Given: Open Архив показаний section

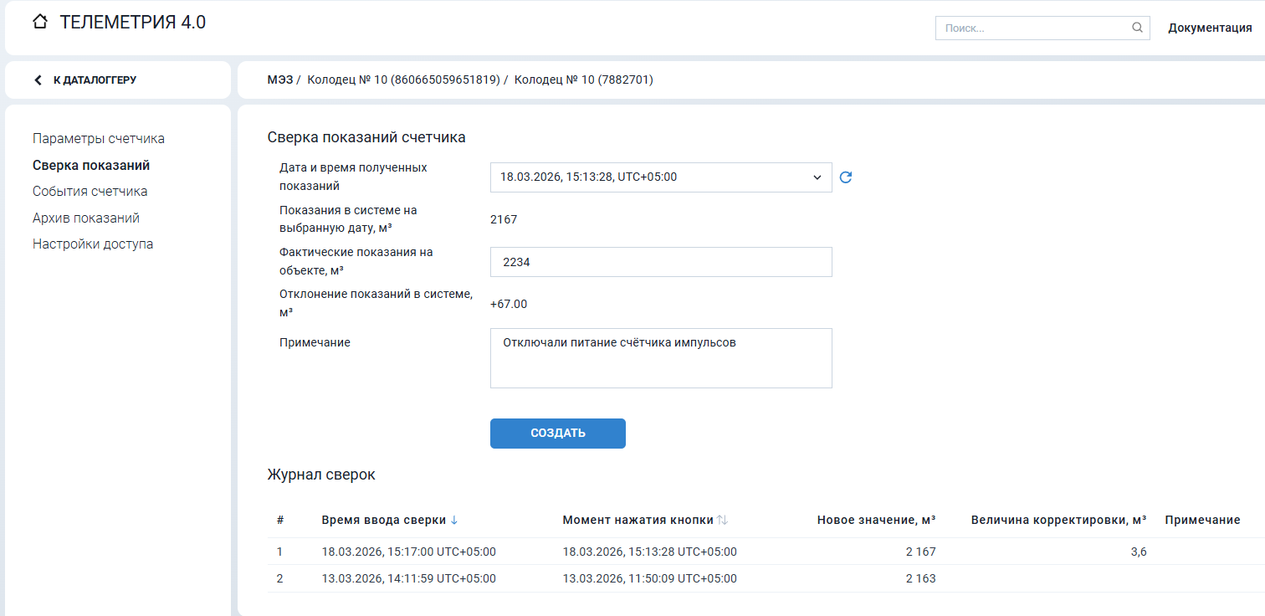Looking at the screenshot, I should (x=86, y=218).
